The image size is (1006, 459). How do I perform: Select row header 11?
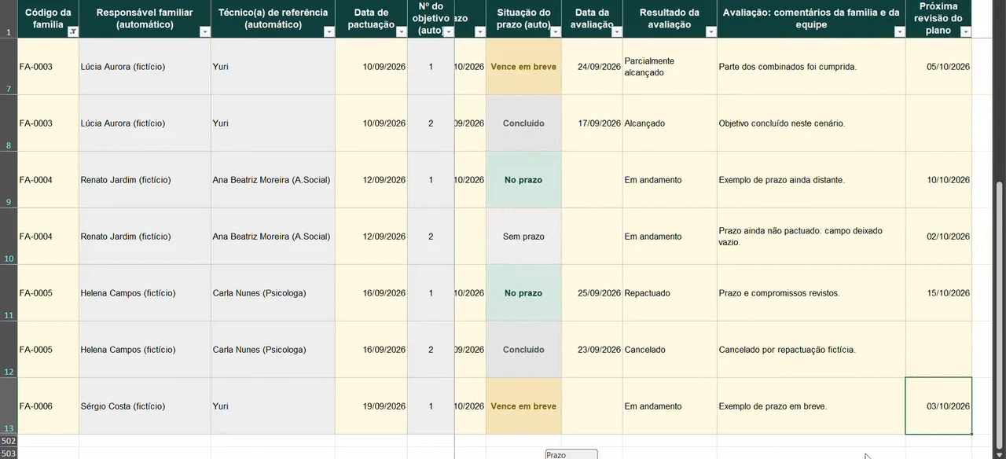click(9, 293)
